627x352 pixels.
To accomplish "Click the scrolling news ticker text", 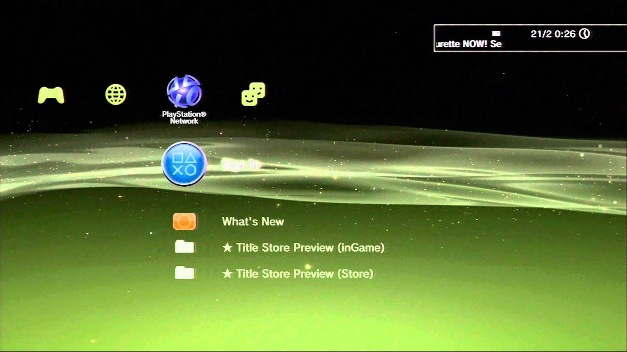I will [468, 44].
